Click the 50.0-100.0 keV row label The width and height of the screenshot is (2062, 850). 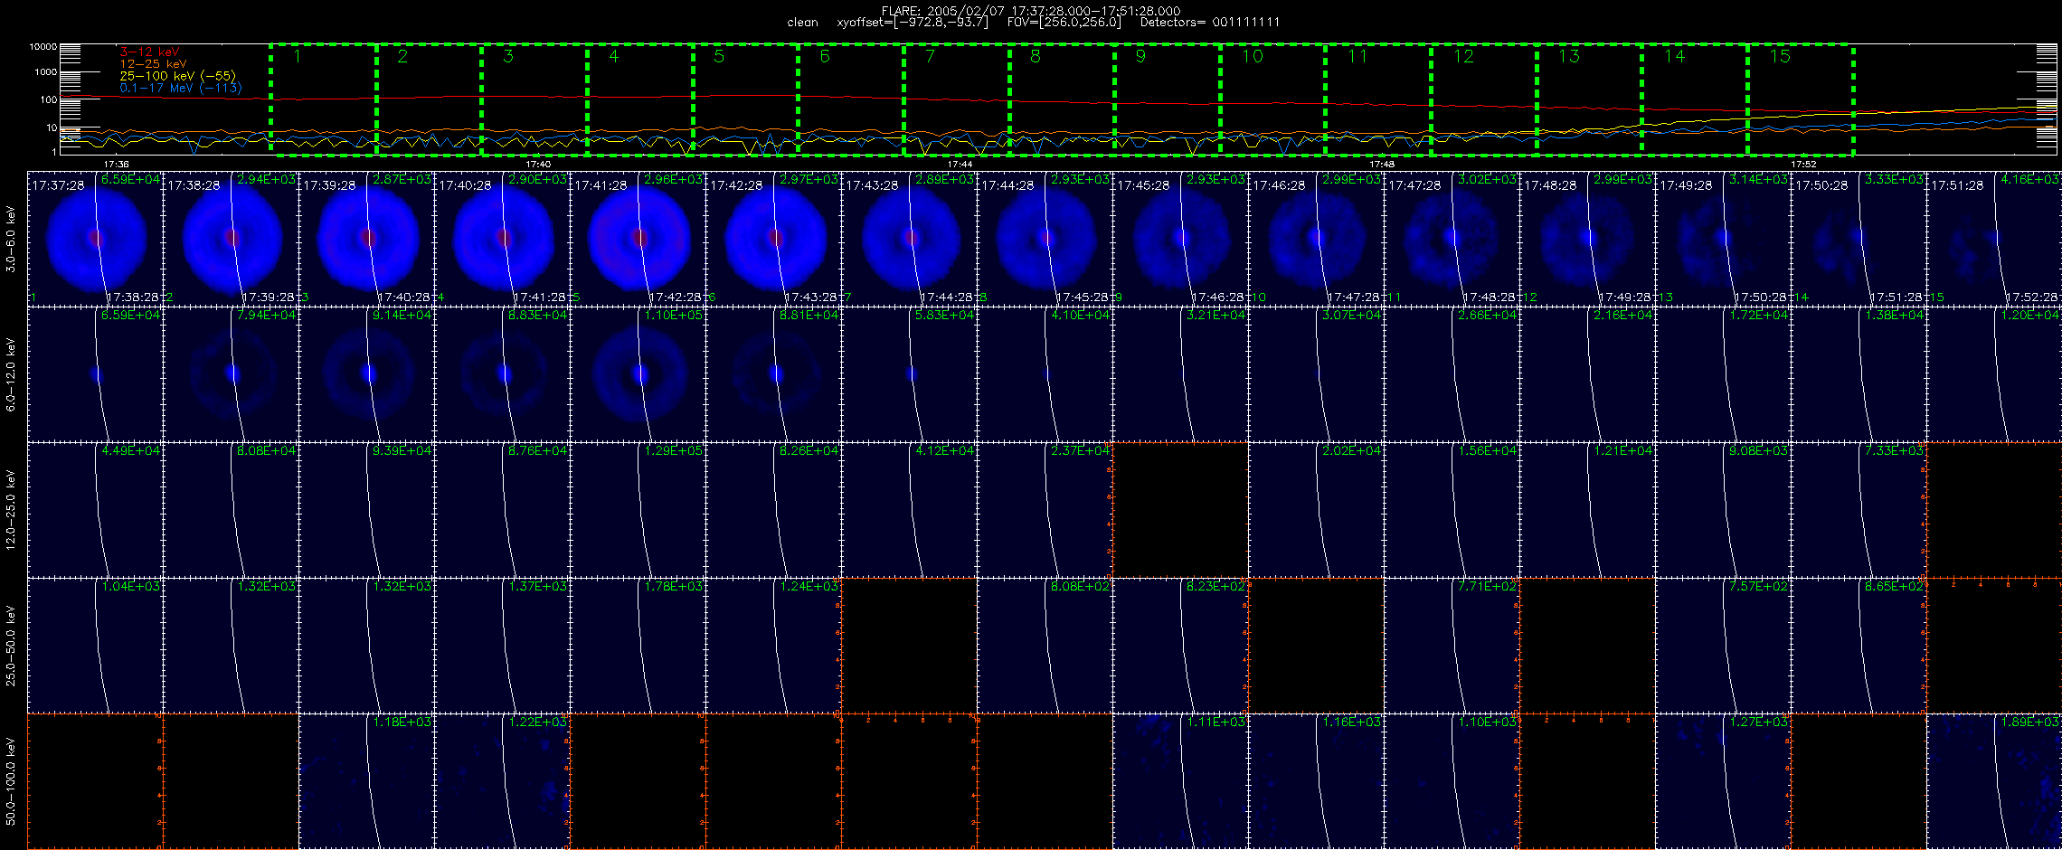pyautogui.click(x=11, y=781)
